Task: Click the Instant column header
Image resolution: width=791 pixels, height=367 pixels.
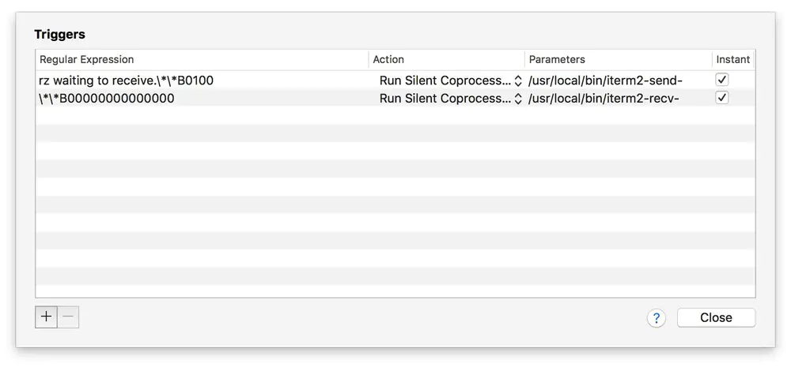Action: (x=733, y=59)
